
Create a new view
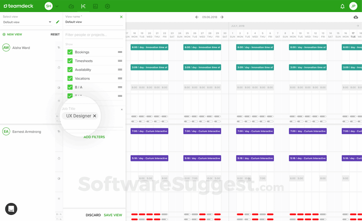[12, 34]
